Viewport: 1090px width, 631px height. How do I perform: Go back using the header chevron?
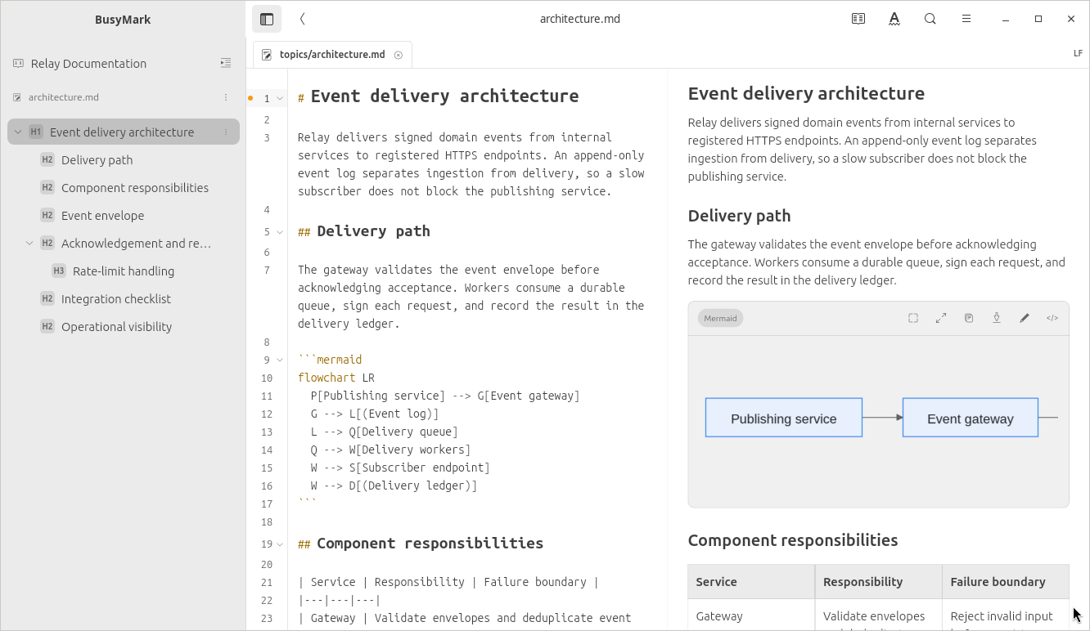point(303,19)
